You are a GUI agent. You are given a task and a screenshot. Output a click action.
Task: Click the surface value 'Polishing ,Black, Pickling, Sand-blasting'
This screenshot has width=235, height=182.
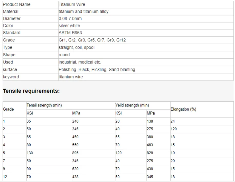click(x=97, y=70)
